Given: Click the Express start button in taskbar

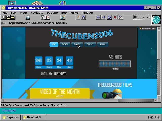Looking at the screenshot, I should coord(10,117).
